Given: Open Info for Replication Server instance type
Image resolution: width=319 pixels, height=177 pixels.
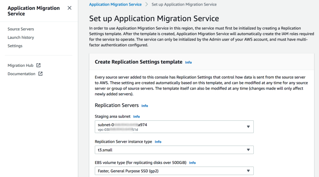Looking at the screenshot, I should click(x=158, y=142).
